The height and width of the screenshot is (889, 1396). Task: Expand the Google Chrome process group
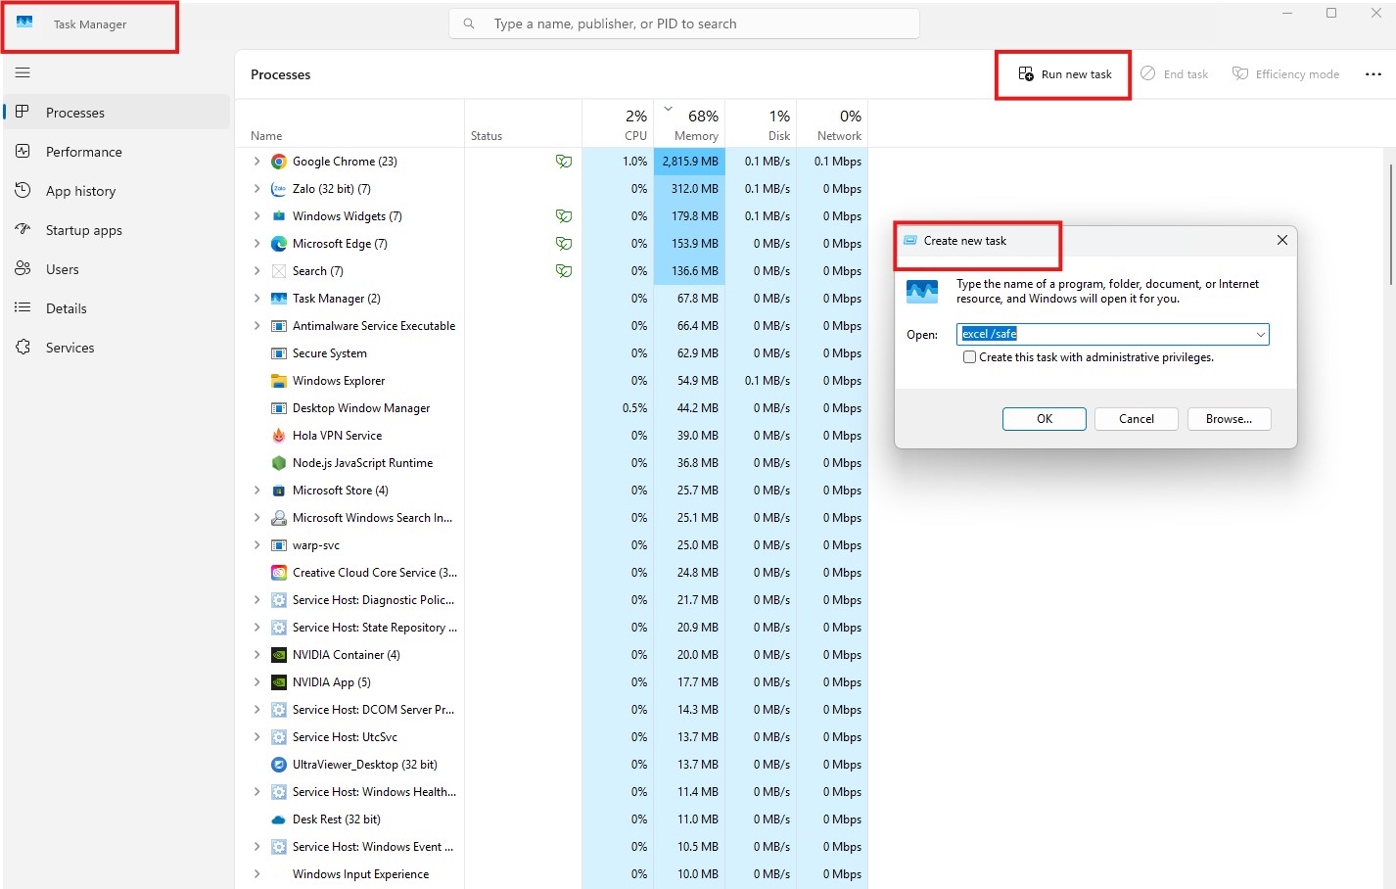[256, 162]
